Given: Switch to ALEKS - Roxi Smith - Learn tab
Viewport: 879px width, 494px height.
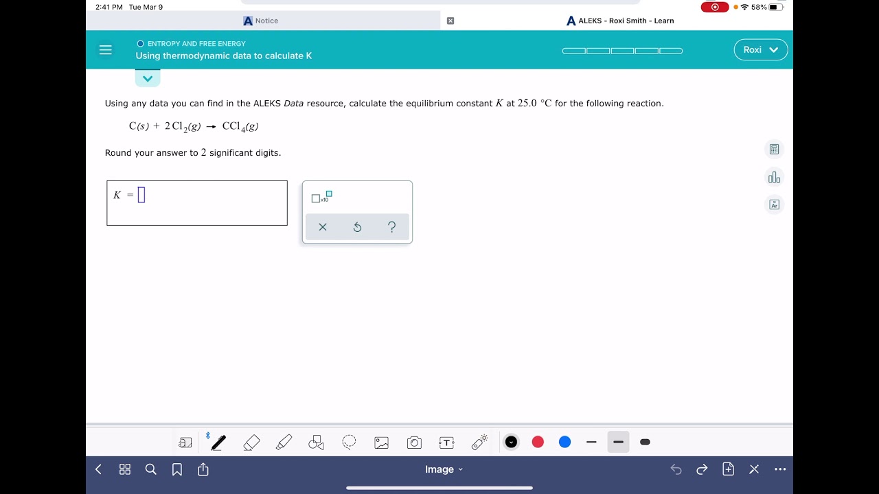Looking at the screenshot, I should (620, 21).
